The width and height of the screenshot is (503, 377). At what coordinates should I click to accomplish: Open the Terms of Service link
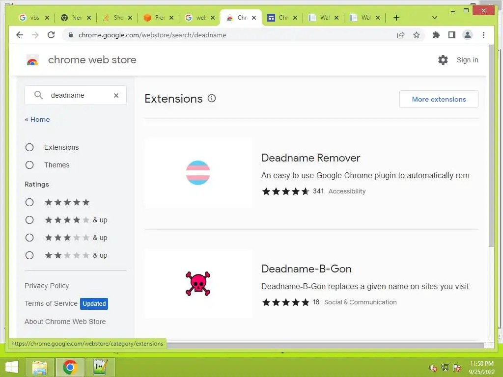[x=51, y=303]
